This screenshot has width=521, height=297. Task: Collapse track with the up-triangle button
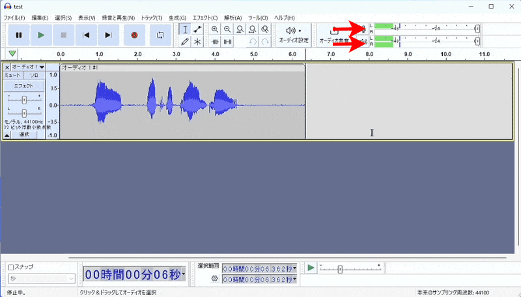coord(7,135)
